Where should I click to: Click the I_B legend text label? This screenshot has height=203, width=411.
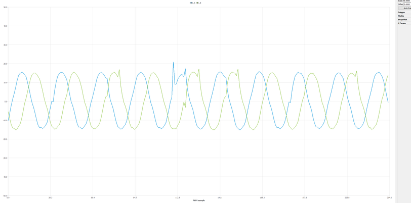click(x=200, y=3)
